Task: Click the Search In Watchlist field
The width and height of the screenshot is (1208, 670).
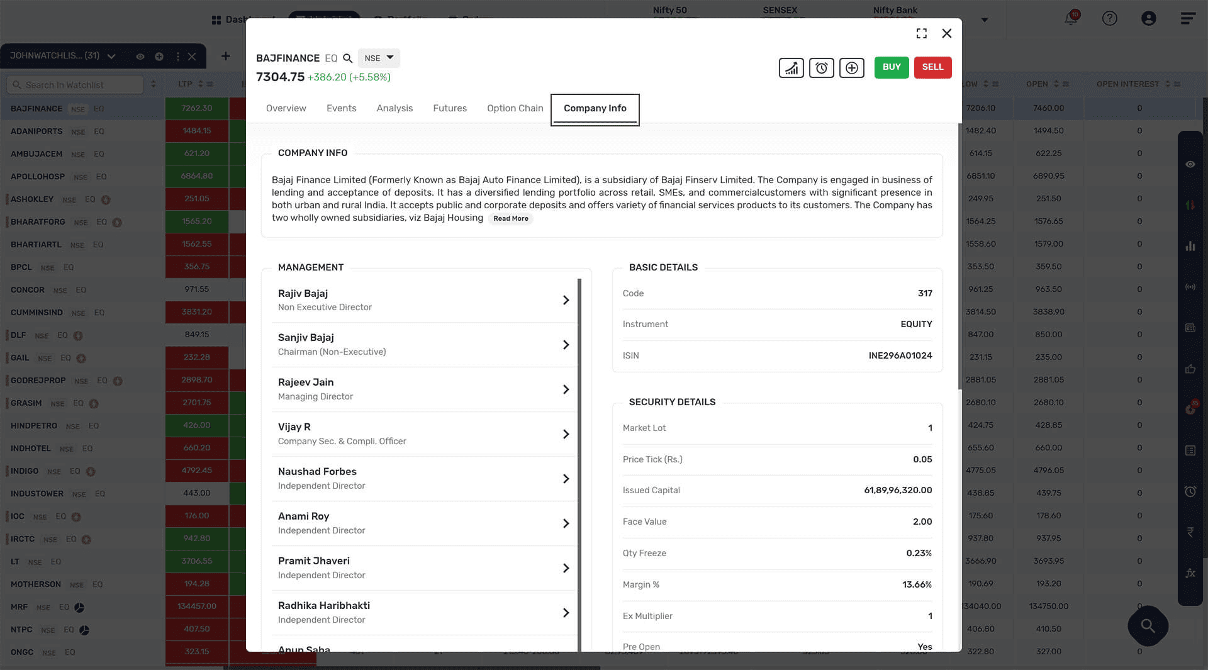Action: click(75, 84)
